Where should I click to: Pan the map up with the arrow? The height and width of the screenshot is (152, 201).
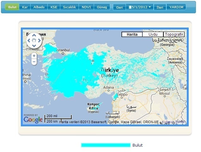[34, 35]
